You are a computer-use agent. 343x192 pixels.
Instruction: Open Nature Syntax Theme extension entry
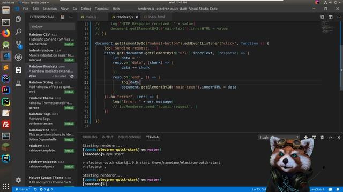point(51,180)
